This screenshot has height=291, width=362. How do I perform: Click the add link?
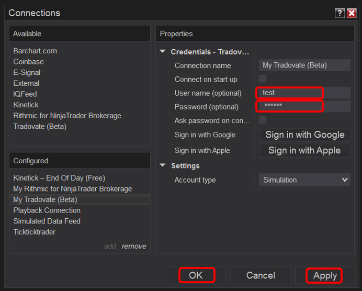[110, 246]
